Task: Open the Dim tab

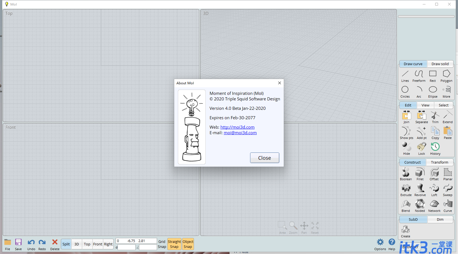Action: coord(440,219)
